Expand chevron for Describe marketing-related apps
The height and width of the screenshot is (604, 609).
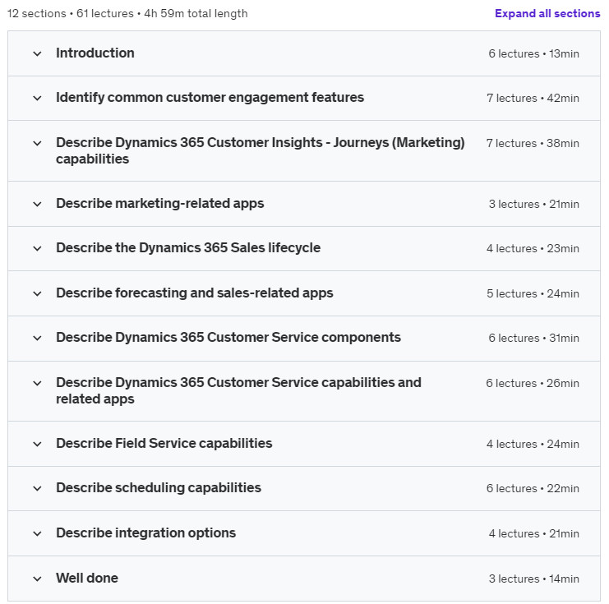(37, 204)
